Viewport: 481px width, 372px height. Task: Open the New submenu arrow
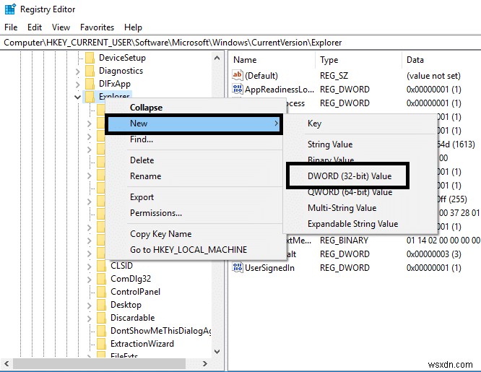point(276,124)
